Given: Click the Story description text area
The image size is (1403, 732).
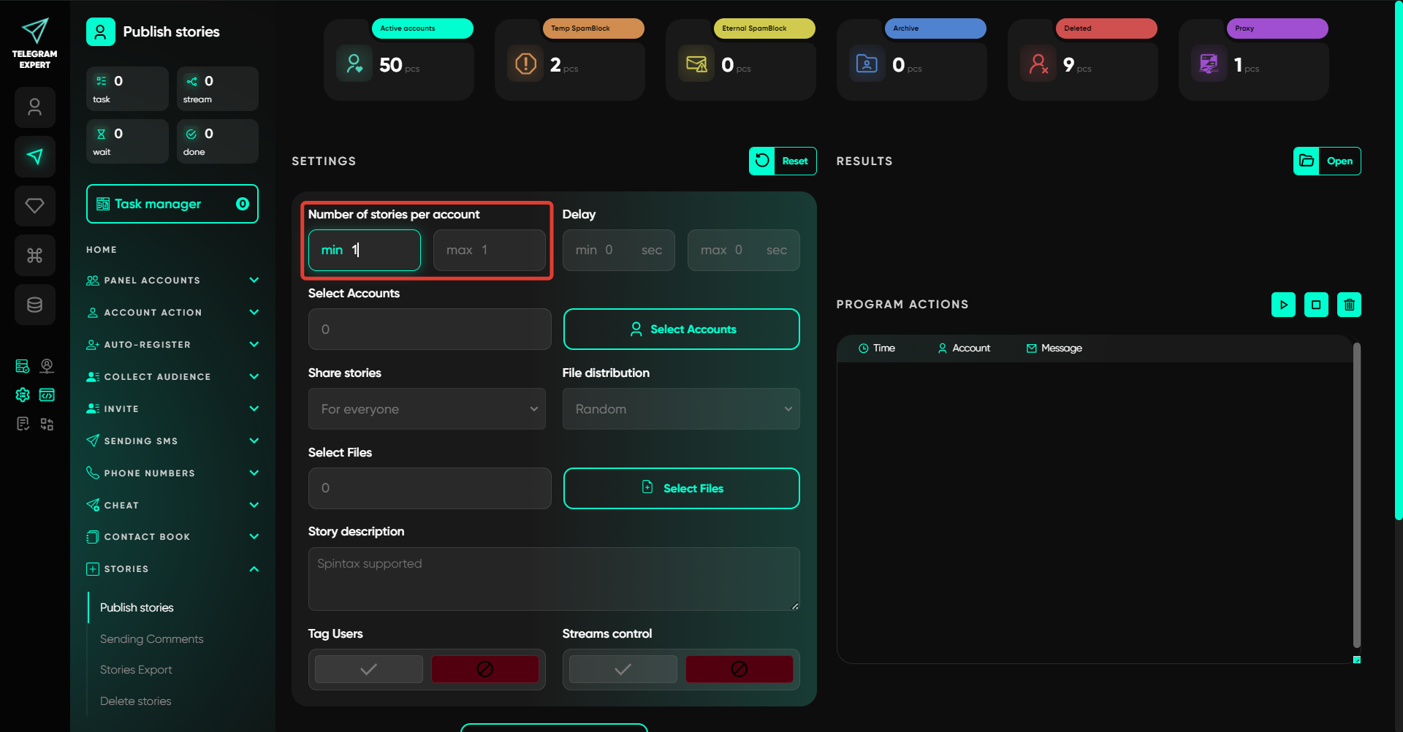Looking at the screenshot, I should (x=554, y=579).
